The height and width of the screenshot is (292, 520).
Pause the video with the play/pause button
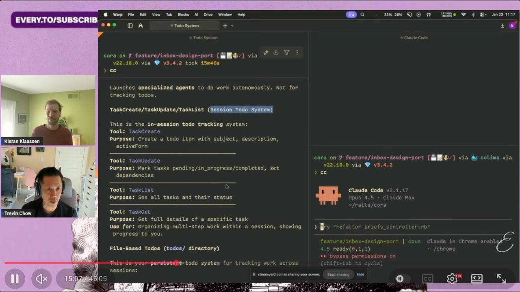15,279
